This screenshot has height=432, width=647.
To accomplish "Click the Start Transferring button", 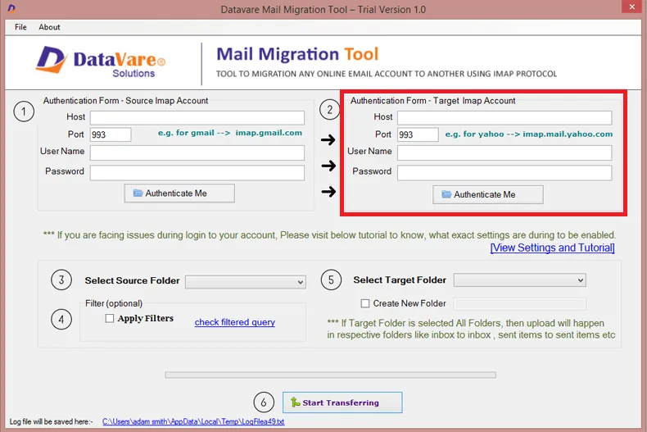I will pyautogui.click(x=342, y=402).
